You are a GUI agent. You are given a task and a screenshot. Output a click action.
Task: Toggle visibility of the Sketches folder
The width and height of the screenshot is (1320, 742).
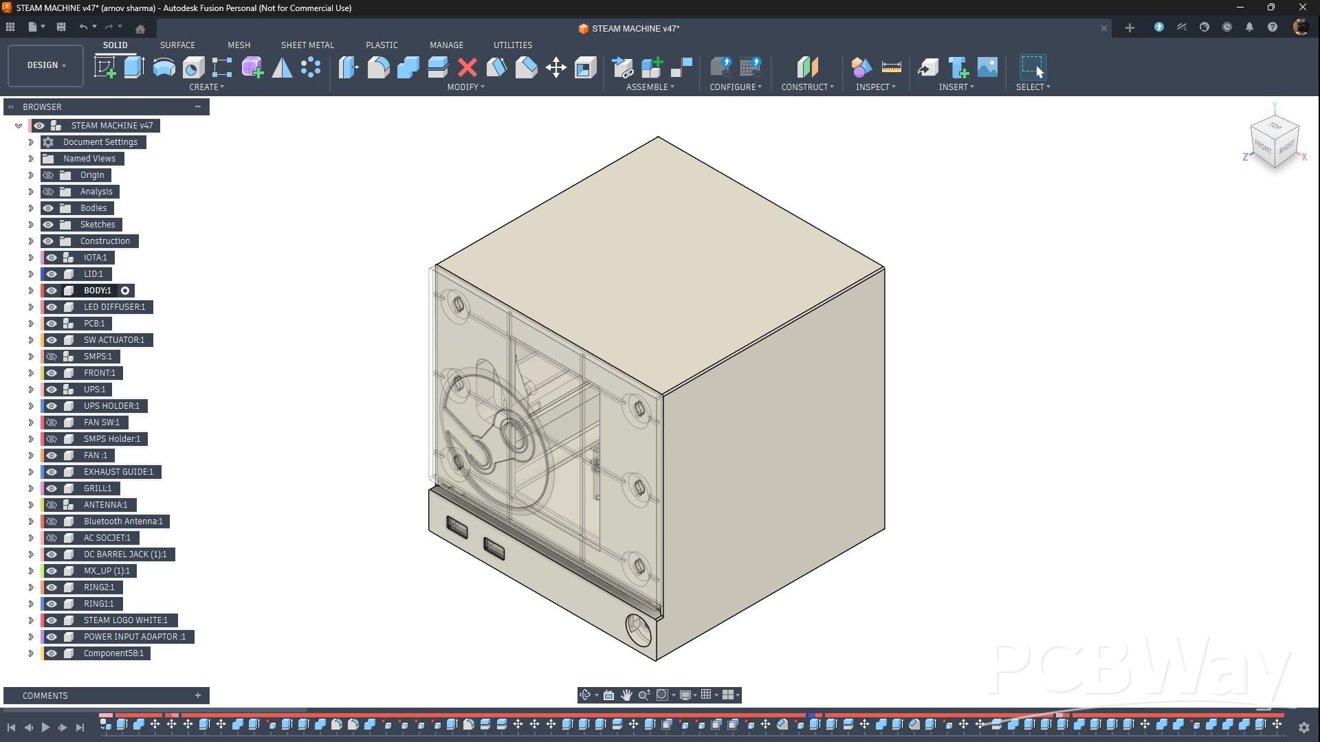pos(48,225)
